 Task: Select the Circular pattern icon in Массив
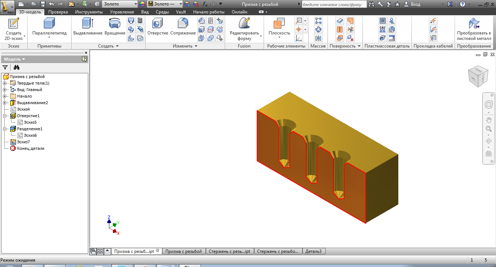[x=318, y=29]
